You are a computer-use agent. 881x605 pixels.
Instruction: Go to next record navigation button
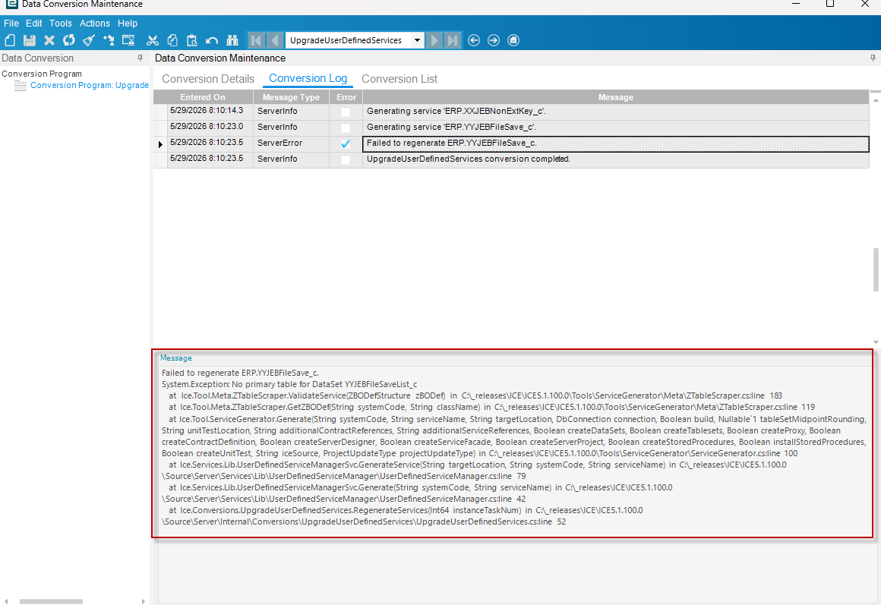click(434, 40)
